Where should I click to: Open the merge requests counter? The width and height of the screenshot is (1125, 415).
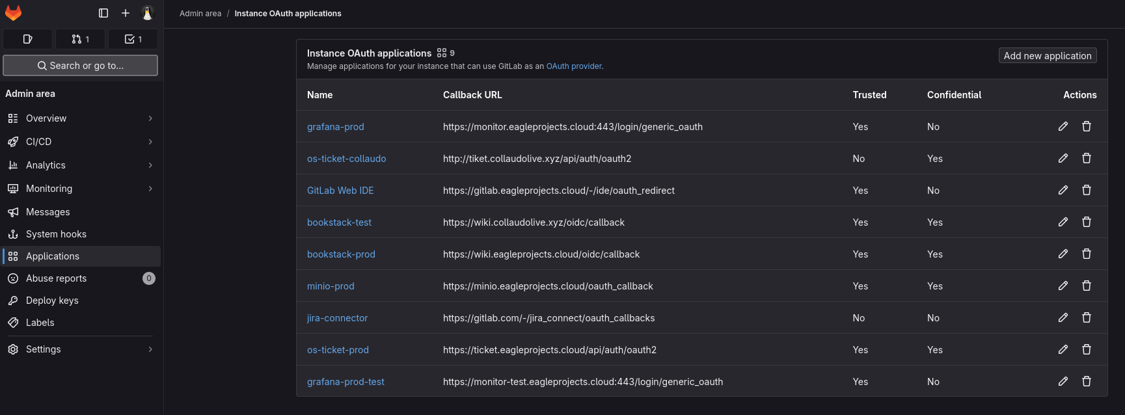(x=81, y=39)
